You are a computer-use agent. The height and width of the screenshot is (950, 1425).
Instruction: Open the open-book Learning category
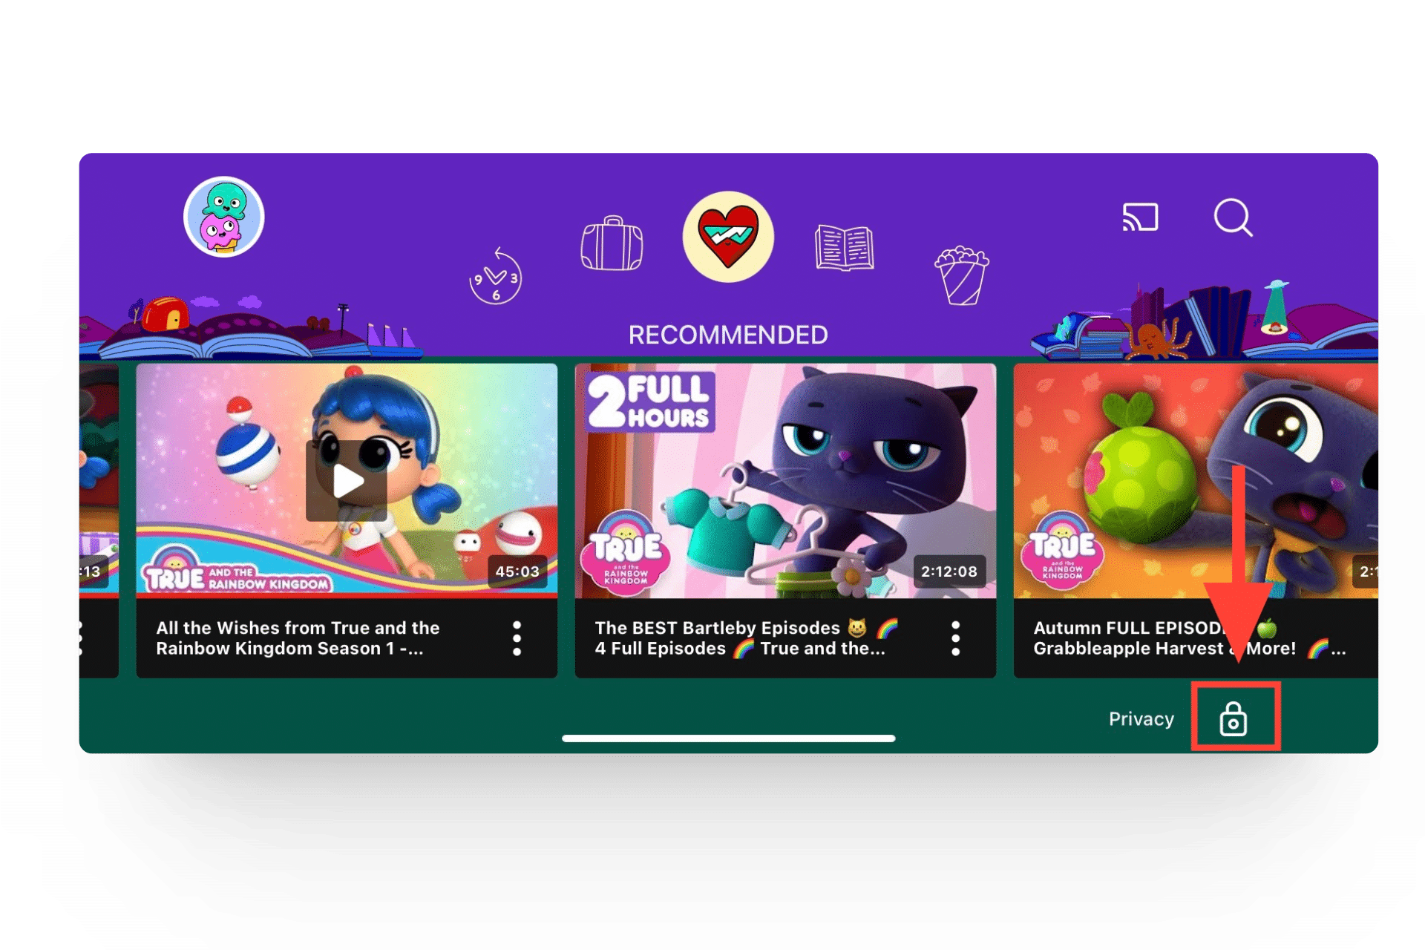pyautogui.click(x=844, y=247)
